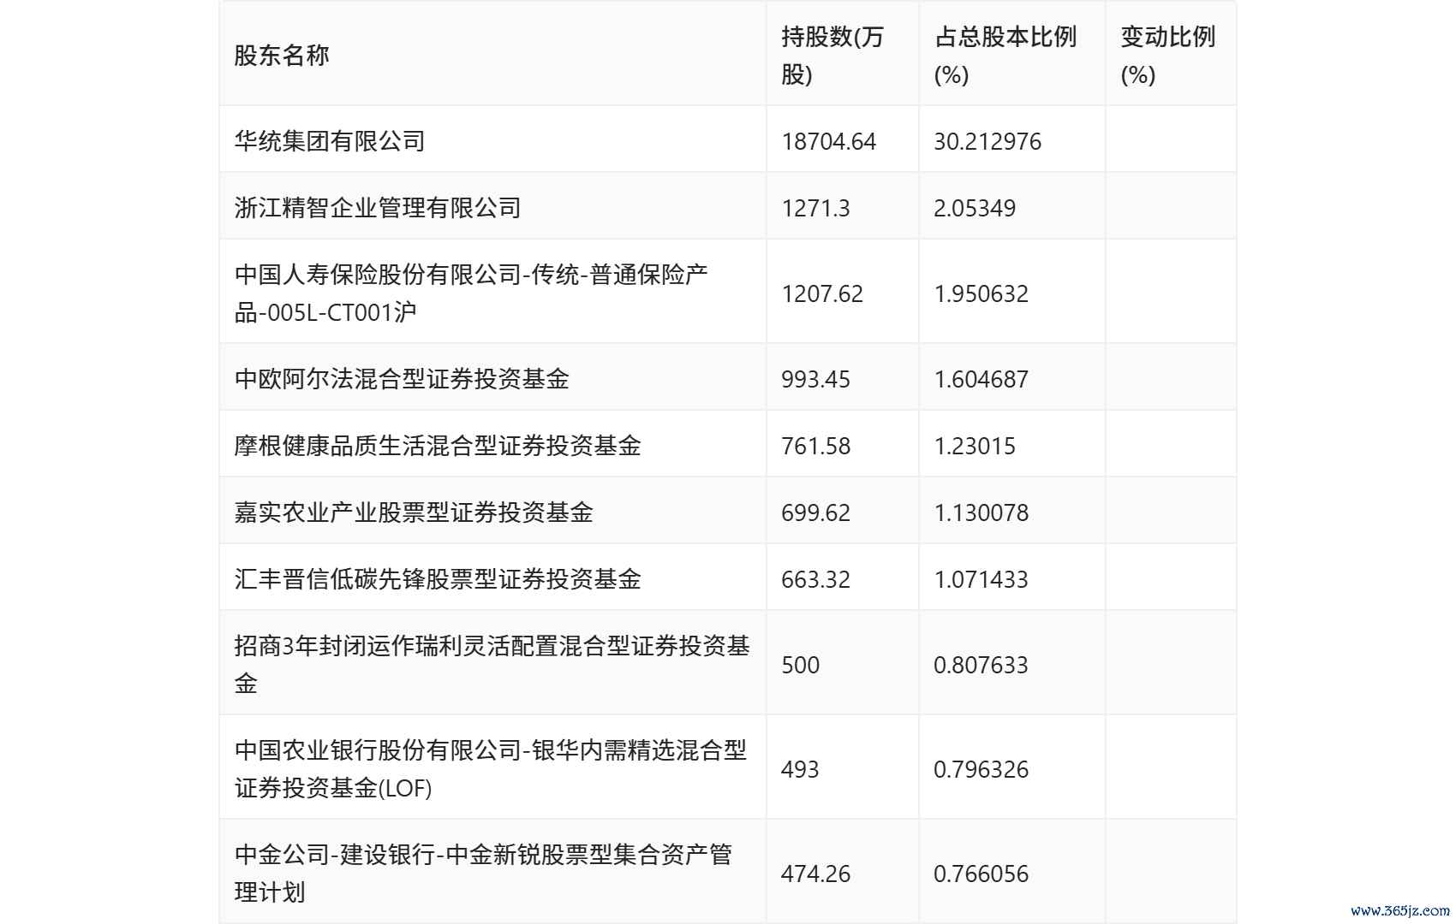Click the percentage 1.23015
The image size is (1456, 924).
(x=975, y=446)
